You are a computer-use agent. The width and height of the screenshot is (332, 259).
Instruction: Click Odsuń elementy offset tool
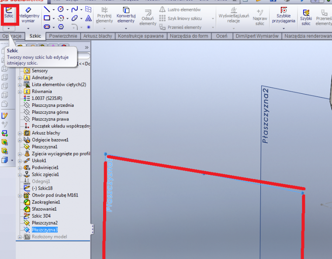(148, 18)
